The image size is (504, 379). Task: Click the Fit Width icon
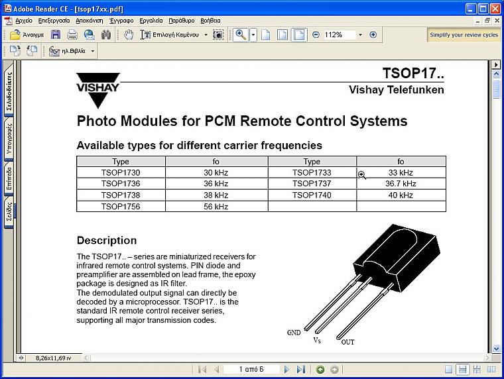[x=299, y=34]
